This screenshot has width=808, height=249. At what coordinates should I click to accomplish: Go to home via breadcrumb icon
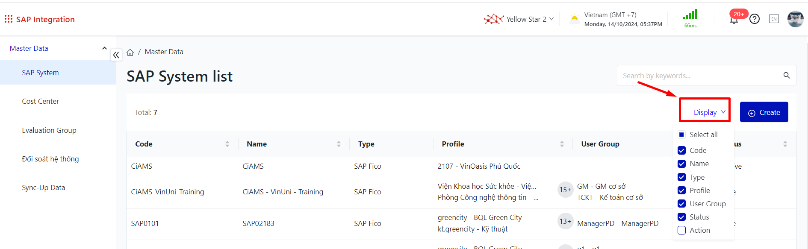pos(130,52)
